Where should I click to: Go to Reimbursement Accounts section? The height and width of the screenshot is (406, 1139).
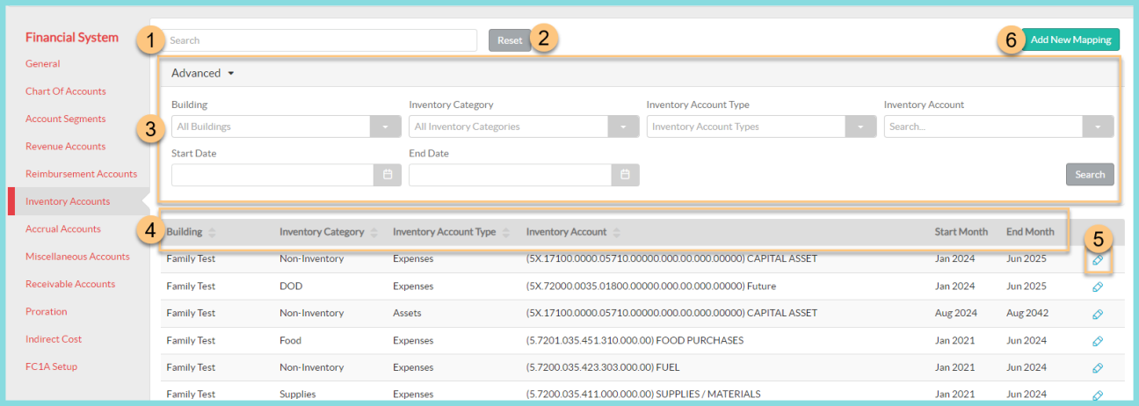(x=81, y=174)
